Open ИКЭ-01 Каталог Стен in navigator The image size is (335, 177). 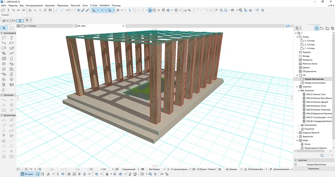click(316, 94)
